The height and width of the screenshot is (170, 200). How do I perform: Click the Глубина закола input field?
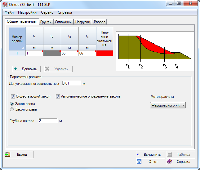coord(48,120)
